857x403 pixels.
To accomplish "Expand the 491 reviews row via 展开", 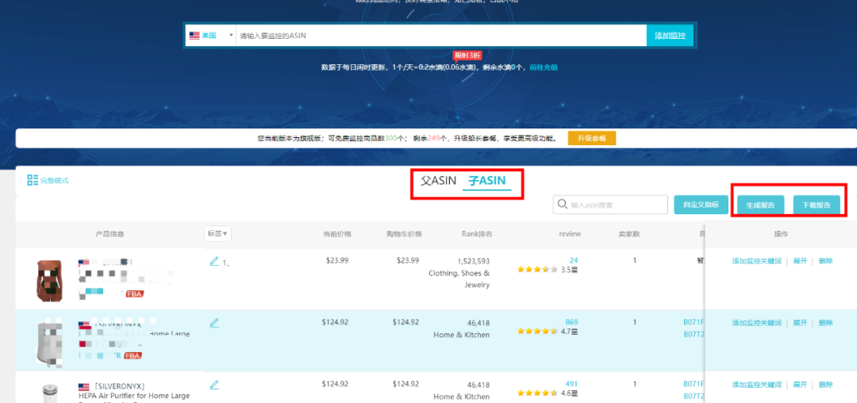I will point(800,385).
